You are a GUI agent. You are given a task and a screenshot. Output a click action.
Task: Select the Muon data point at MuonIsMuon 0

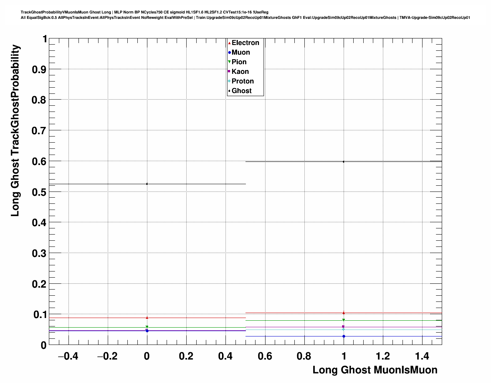(147, 331)
